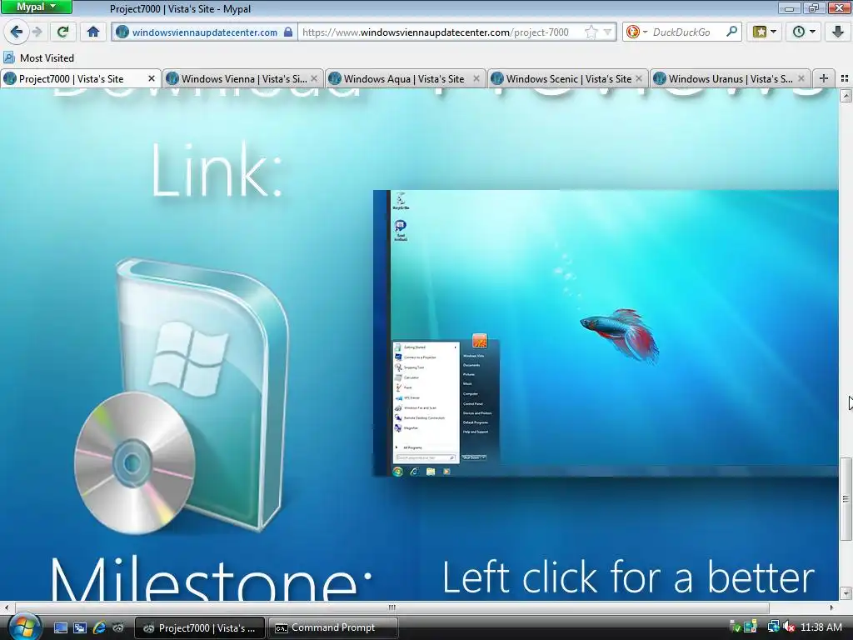Click the search magnifier icon
Screen dimensions: 853x640
[731, 32]
